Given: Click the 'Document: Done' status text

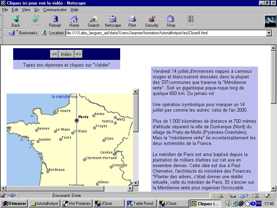Looking at the screenshot, I should coord(66,196).
